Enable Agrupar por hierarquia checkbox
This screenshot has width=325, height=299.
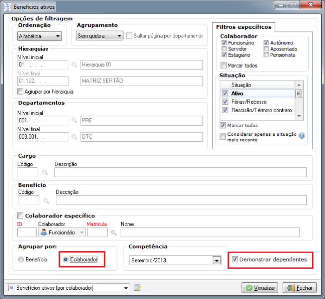click(20, 92)
